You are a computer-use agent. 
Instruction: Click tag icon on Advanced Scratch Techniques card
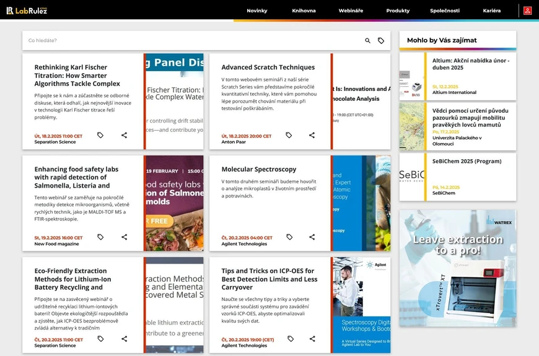coord(289,135)
